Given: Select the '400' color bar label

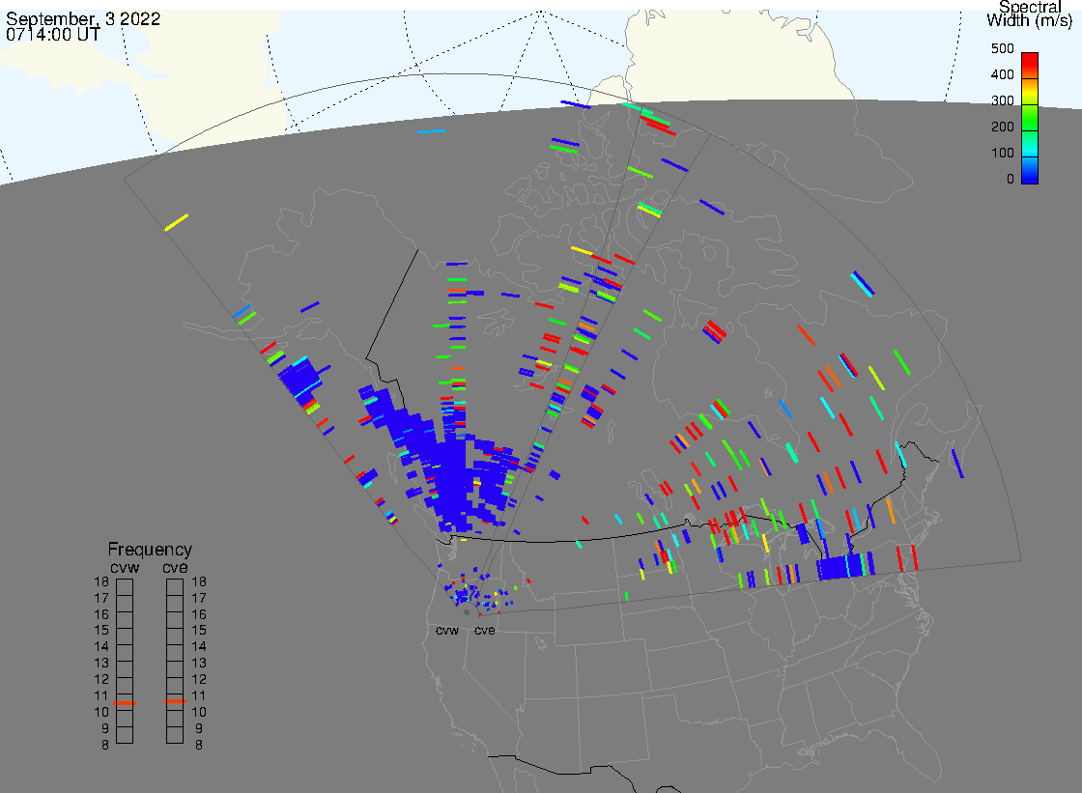Looking at the screenshot, I should click(x=1003, y=74).
